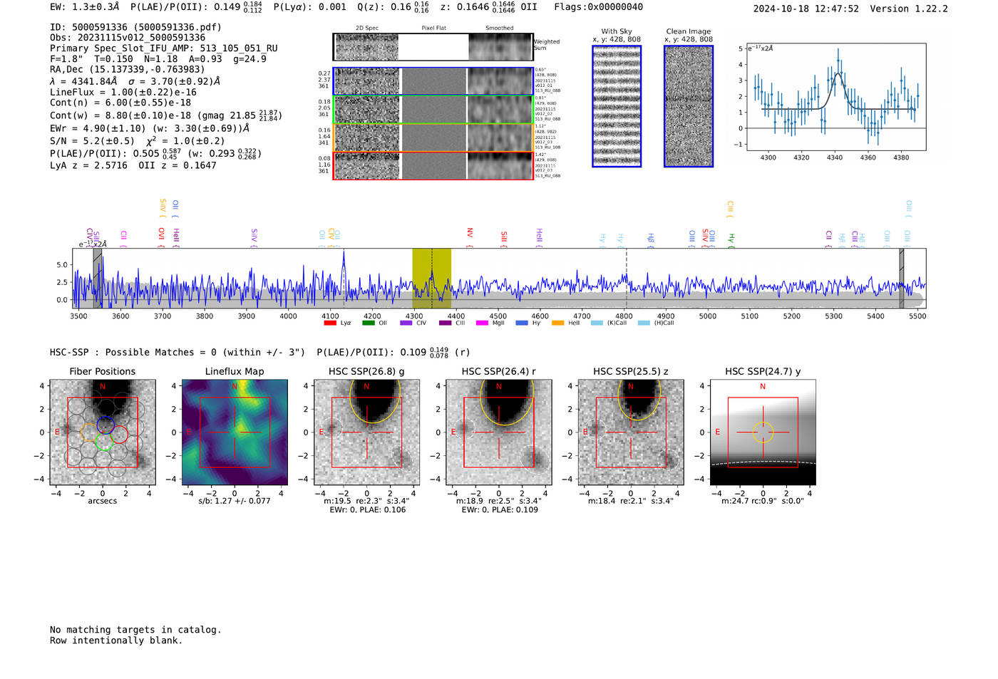Click the Flags:0x00000040 header text

click(x=598, y=7)
